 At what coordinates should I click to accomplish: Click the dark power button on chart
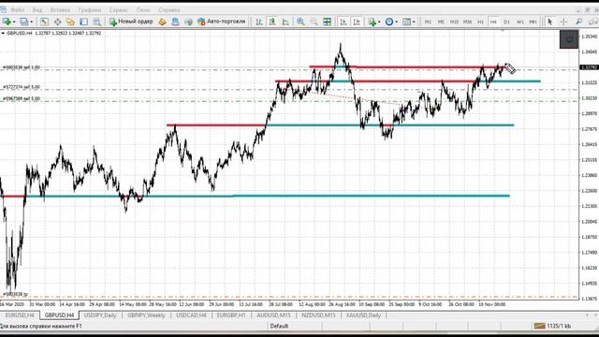tap(569, 39)
